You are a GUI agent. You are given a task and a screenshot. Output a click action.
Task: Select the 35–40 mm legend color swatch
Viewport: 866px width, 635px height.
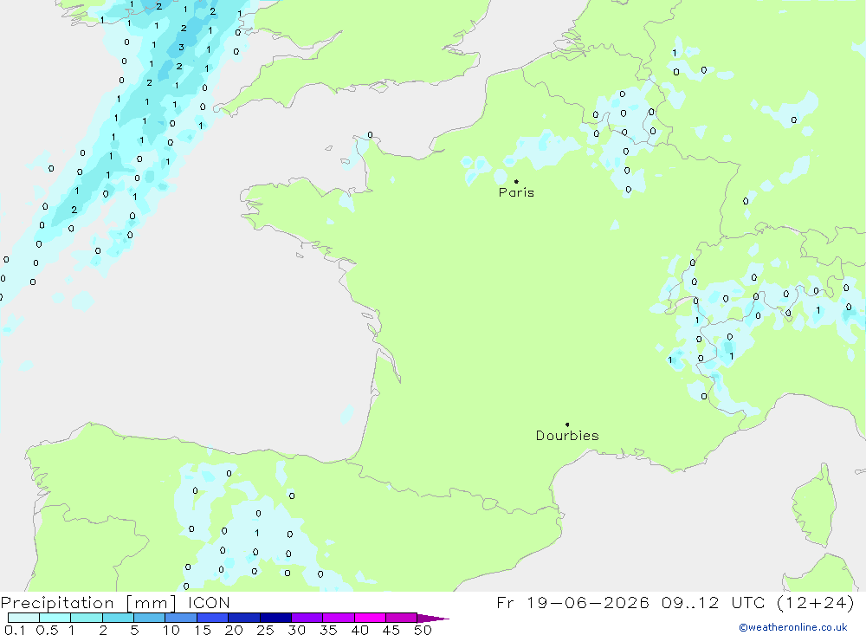(338, 618)
